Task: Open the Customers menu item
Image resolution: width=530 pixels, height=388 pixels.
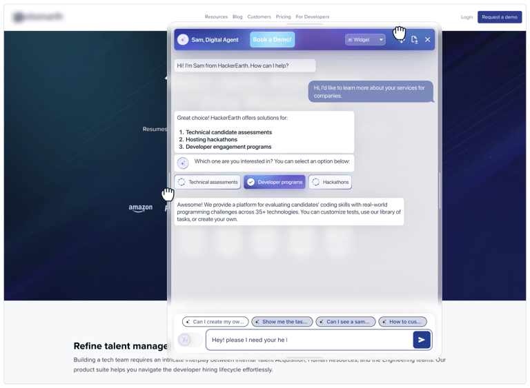Action: (259, 17)
